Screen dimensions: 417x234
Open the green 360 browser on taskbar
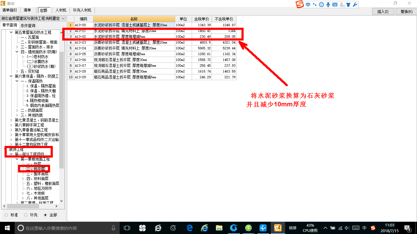248,228
